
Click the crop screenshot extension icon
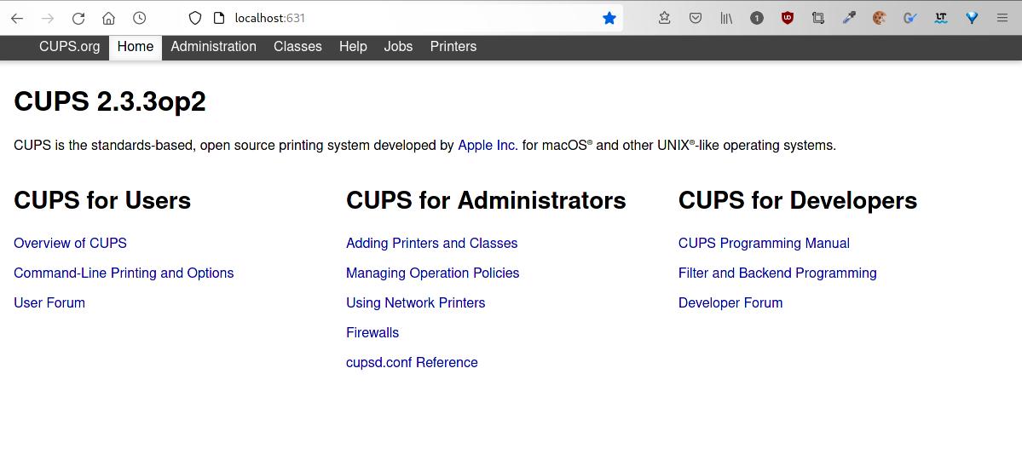pyautogui.click(x=818, y=18)
